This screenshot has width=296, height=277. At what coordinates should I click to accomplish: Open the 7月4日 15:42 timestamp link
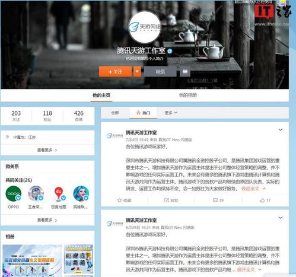137,140
